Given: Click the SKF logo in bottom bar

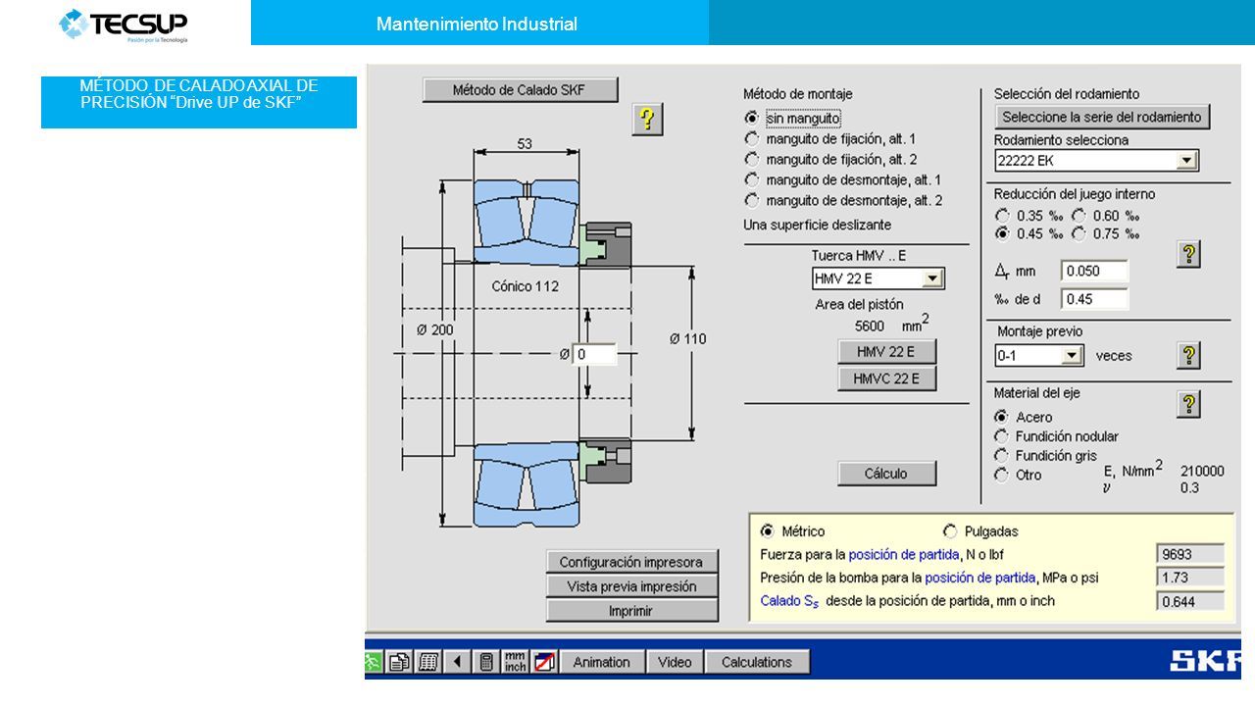Looking at the screenshot, I should (1206, 661).
